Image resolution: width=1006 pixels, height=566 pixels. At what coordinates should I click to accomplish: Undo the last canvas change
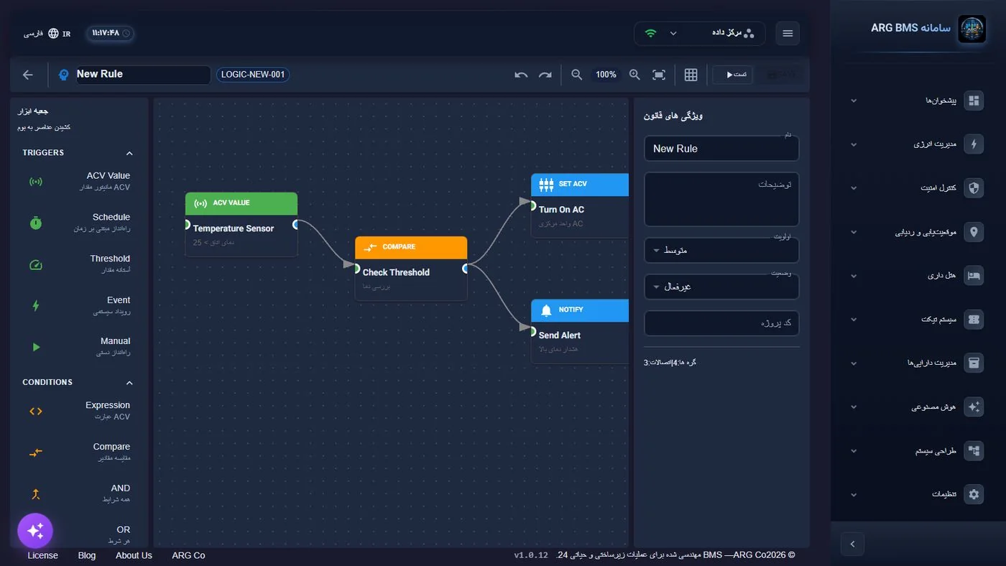pos(521,75)
